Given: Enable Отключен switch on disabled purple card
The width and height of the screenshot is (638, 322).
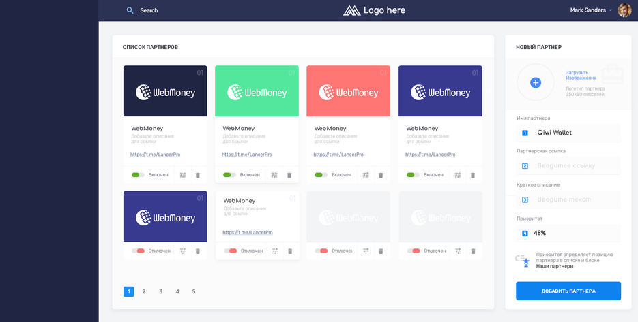Looking at the screenshot, I should click(138, 251).
